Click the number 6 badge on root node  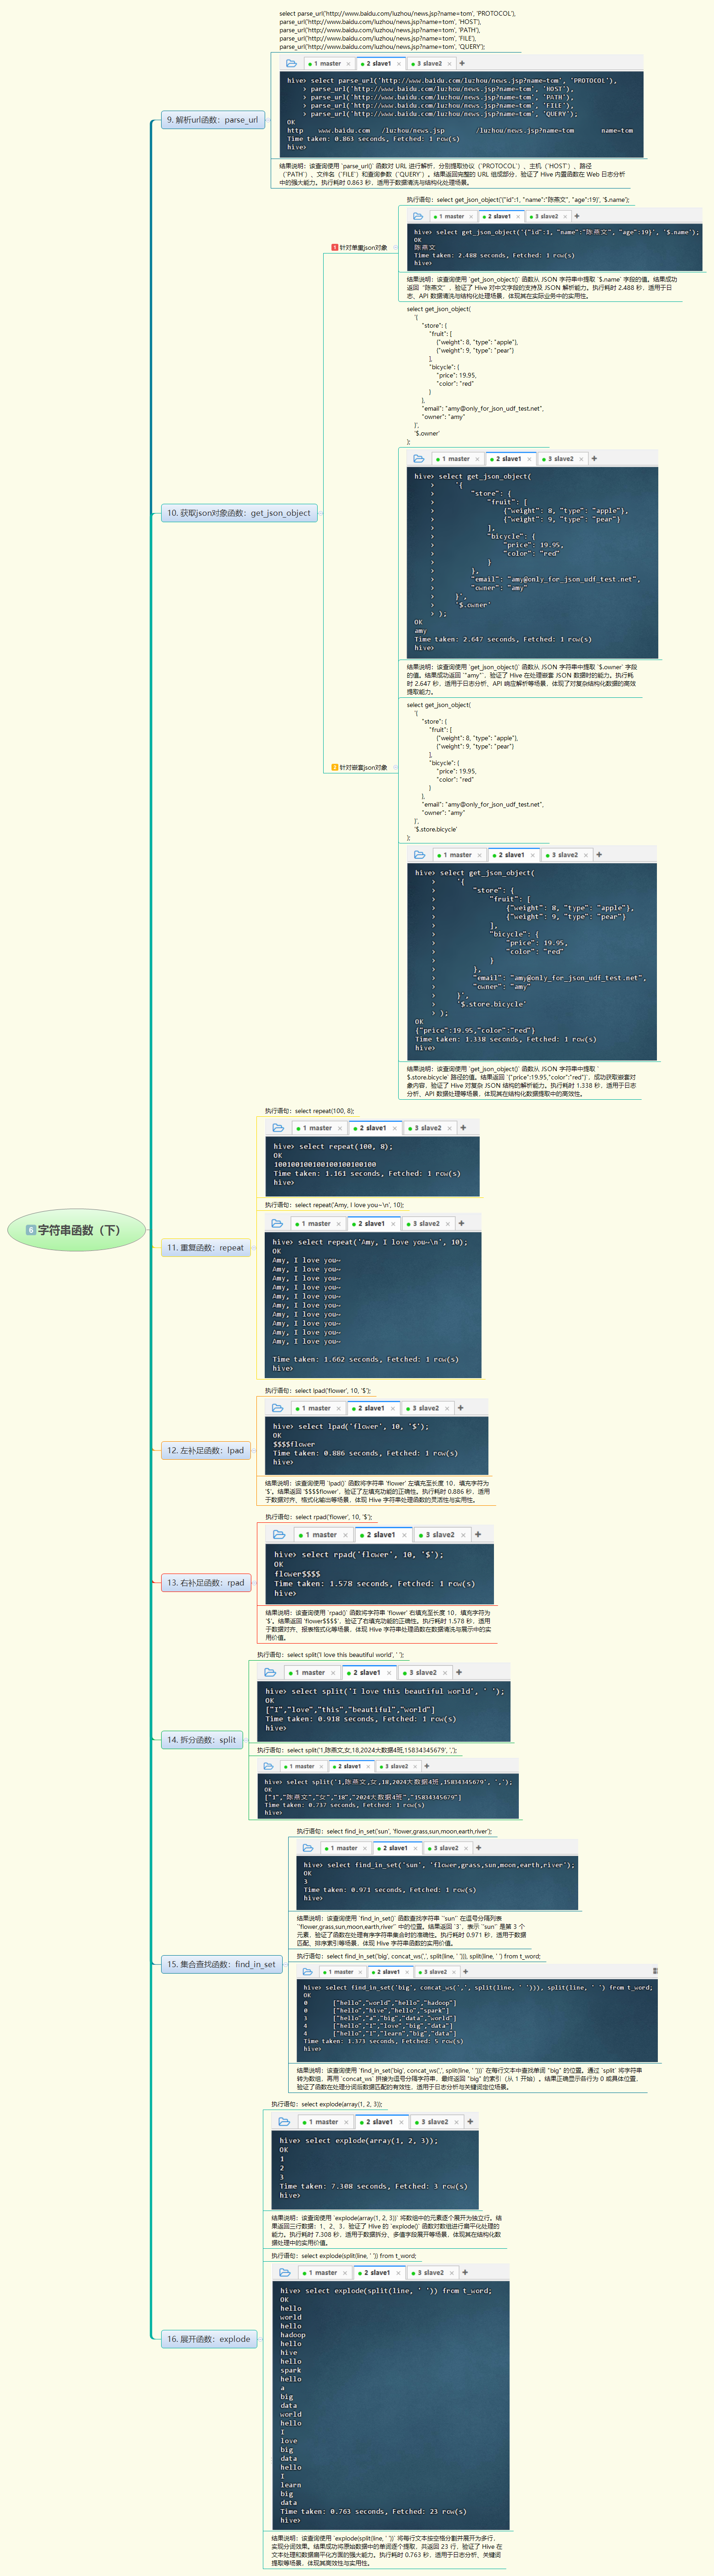point(30,1230)
